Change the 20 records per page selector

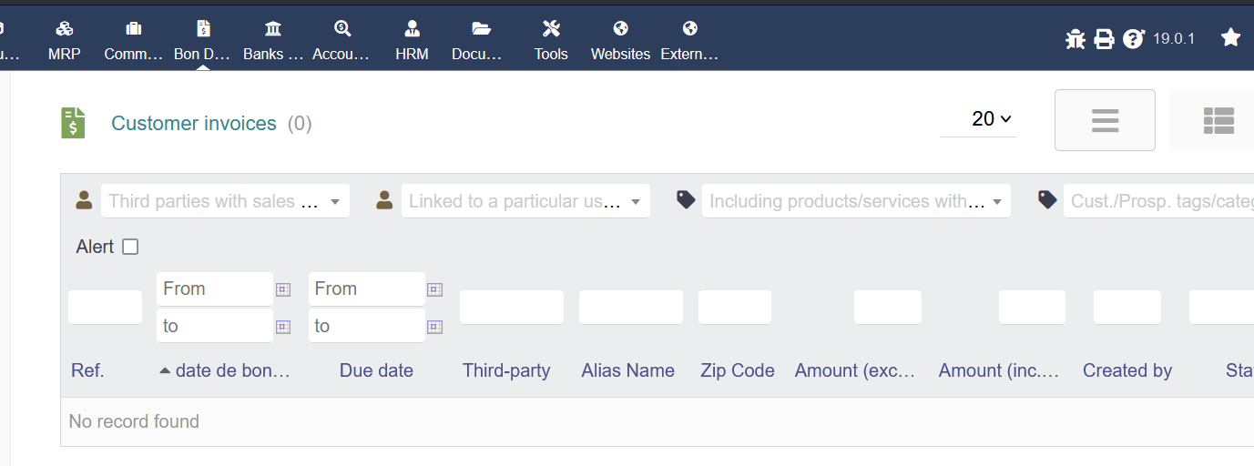click(979, 119)
